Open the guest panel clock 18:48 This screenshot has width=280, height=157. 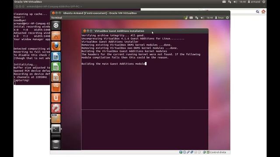[x=210, y=18]
